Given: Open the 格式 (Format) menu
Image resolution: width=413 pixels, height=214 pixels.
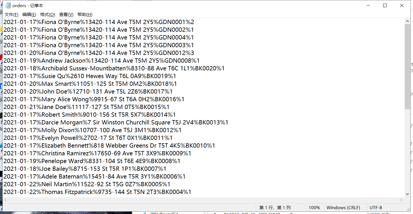Looking at the screenshot, I should (48, 14).
